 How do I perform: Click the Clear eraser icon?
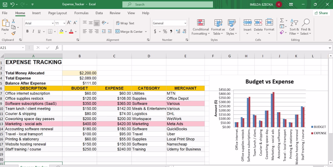point(282,32)
